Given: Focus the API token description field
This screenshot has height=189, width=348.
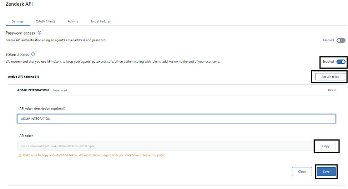Looking at the screenshot, I should pyautogui.click(x=176, y=119).
